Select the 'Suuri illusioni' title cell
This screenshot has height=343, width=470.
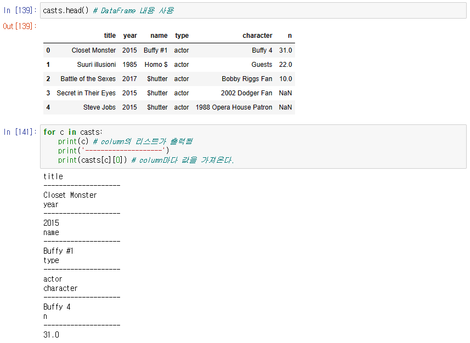[97, 65]
